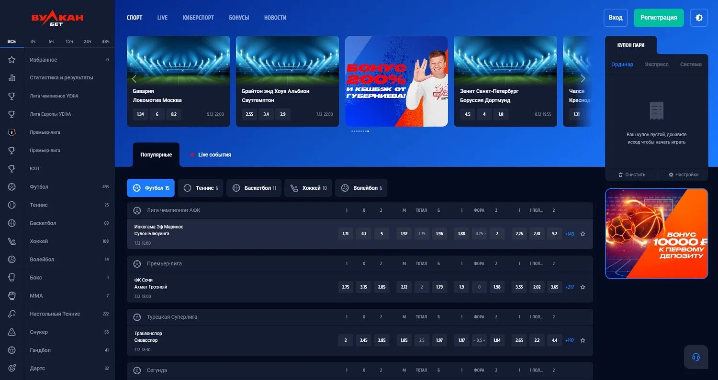
Task: Select dartboard icon next to Дартс
Action: click(12, 369)
